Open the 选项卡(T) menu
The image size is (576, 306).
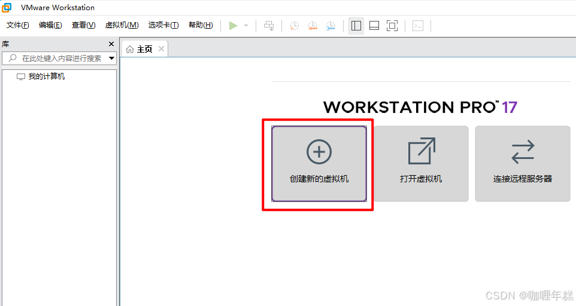point(163,25)
